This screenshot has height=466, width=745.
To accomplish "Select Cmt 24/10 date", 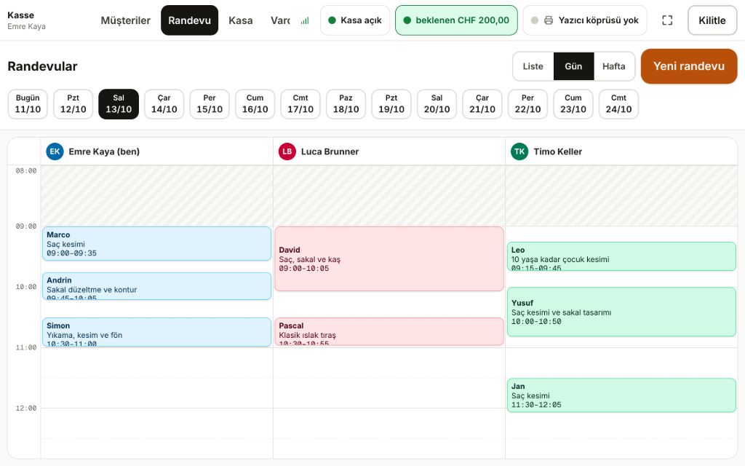I will tap(618, 104).
